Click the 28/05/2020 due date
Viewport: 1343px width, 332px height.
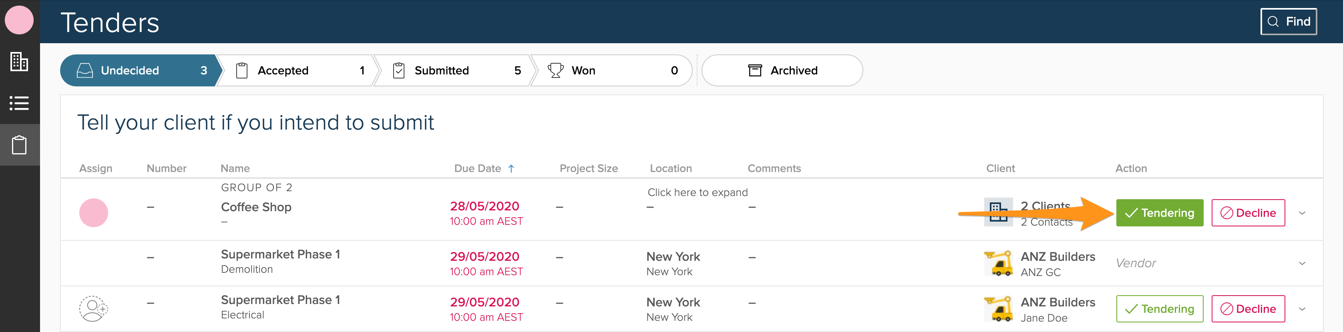tap(485, 206)
